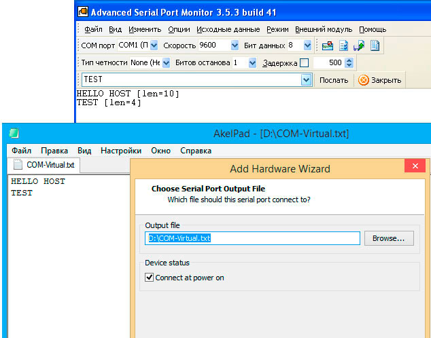Image resolution: width=431 pixels, height=338 pixels.
Task: Click the Закрыть button
Action: coord(379,80)
